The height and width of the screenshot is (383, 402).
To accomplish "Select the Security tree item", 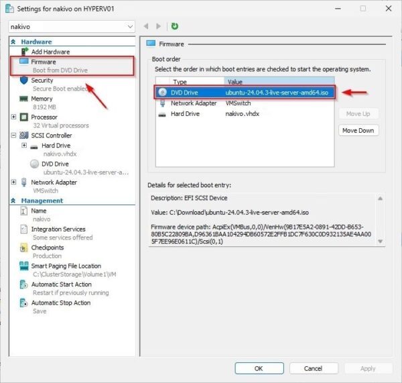I will point(72,85).
